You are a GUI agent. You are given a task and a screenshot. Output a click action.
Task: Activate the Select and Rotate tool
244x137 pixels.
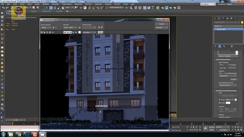[55, 8]
